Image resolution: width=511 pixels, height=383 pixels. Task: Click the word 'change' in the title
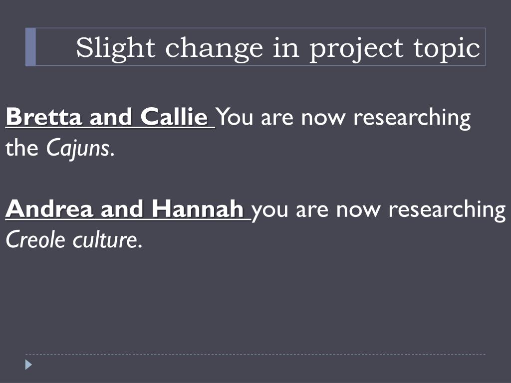click(214, 49)
